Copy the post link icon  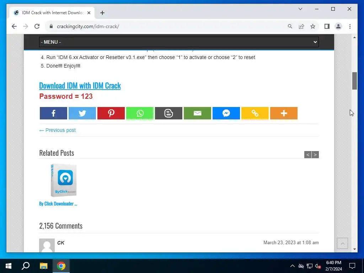point(255,113)
